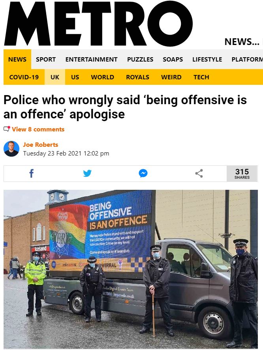
Task: View 8 comments link
Action: pyautogui.click(x=38, y=129)
